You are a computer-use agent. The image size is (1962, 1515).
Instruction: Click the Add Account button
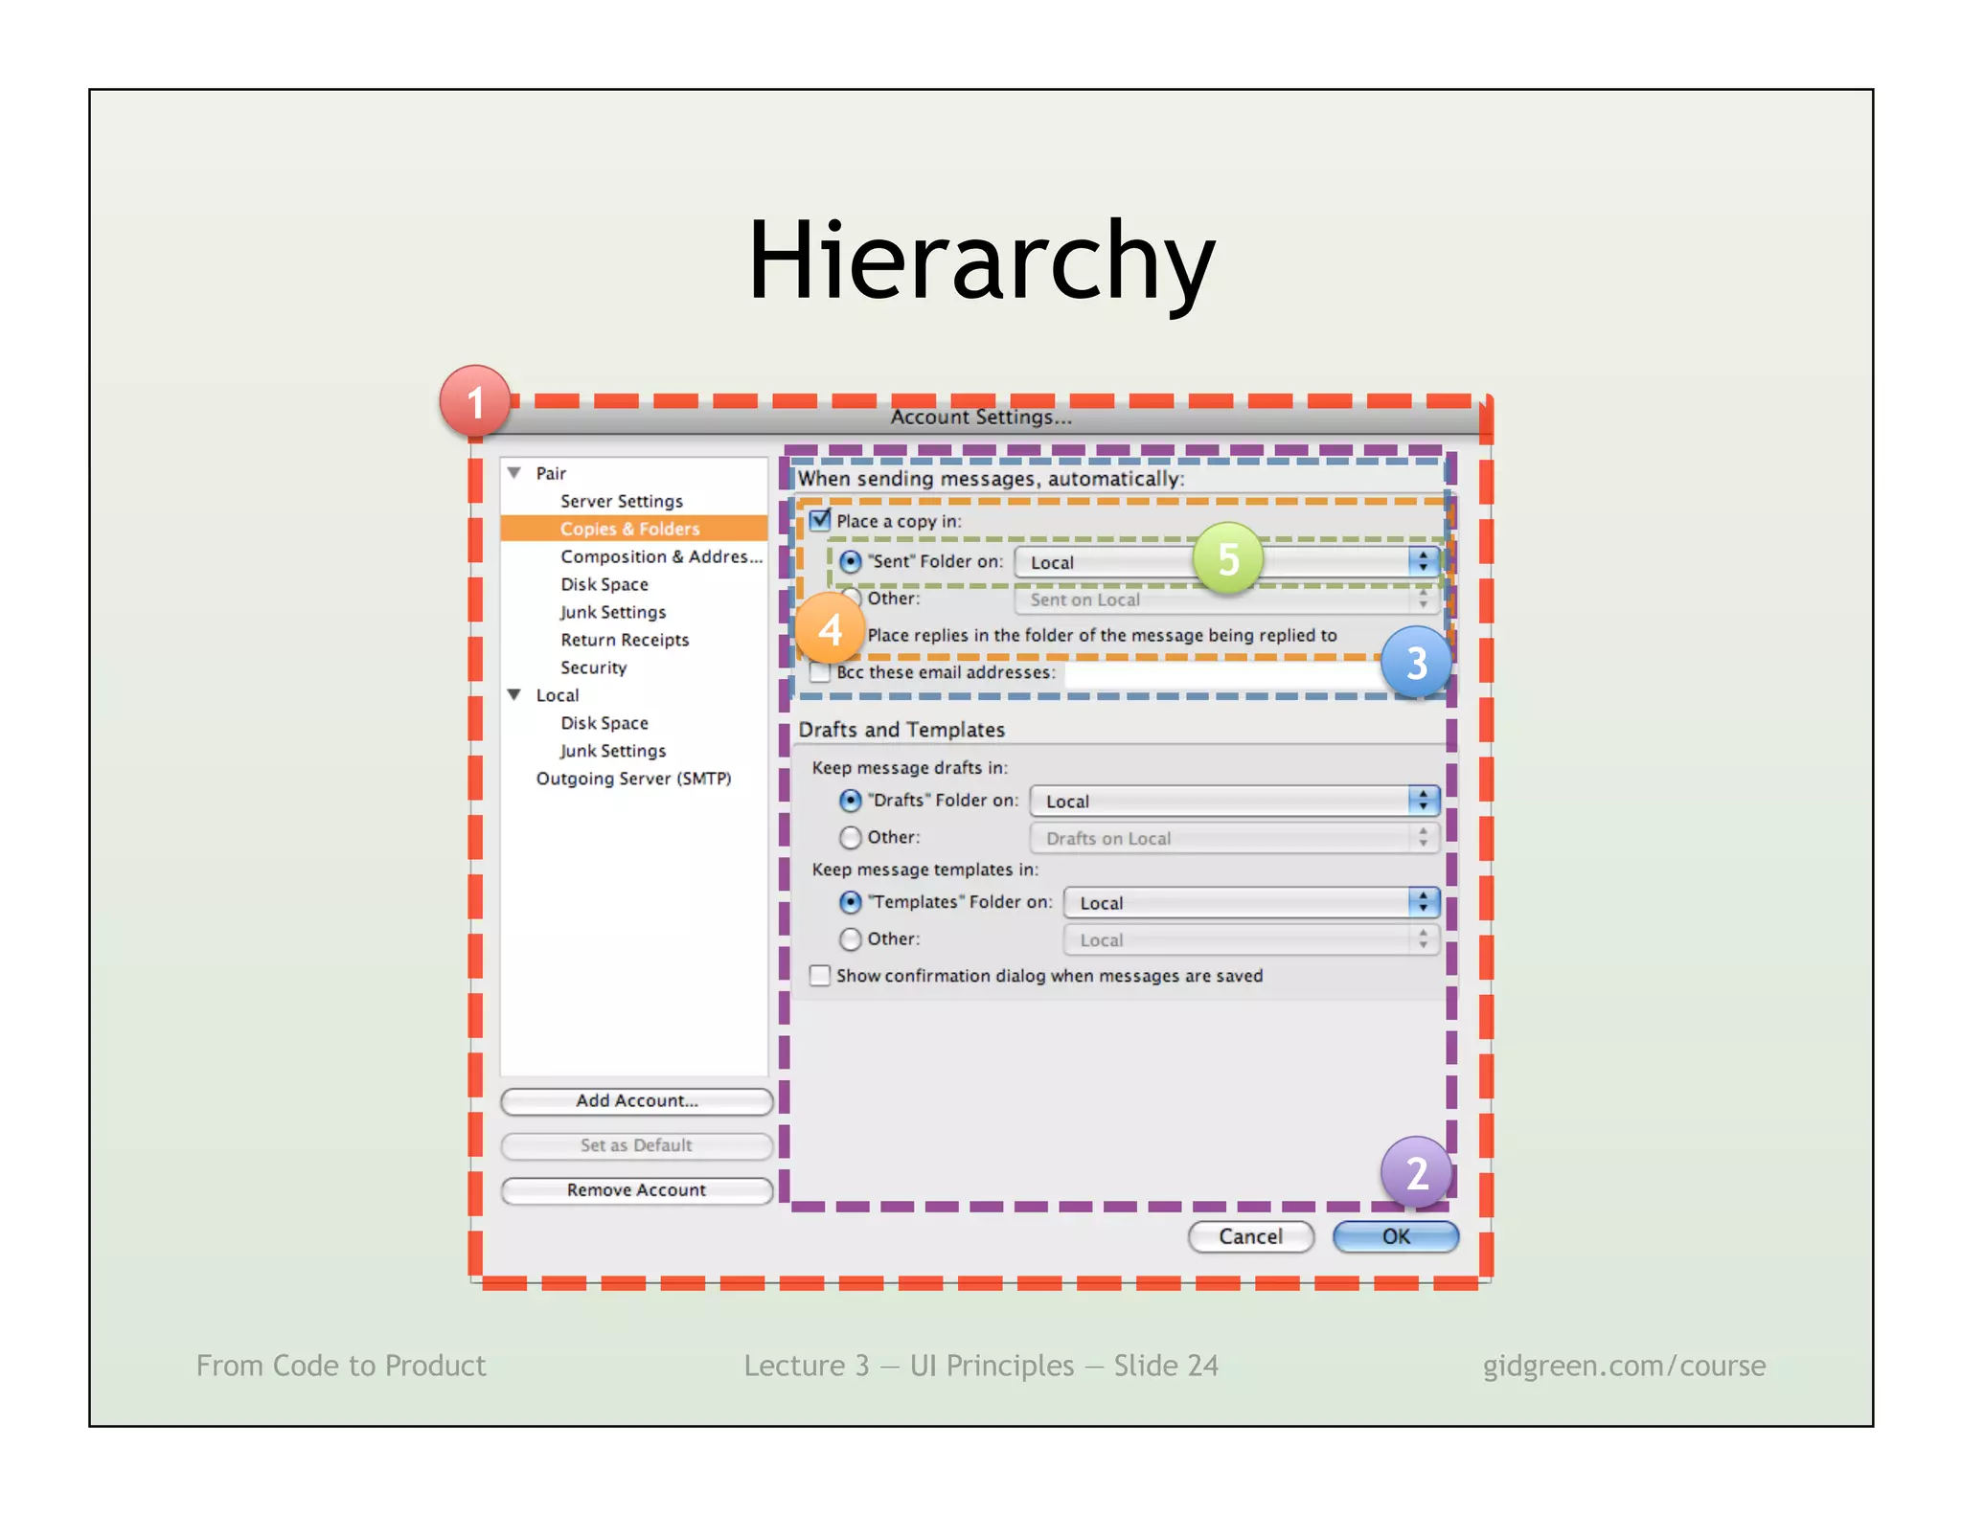(x=637, y=1101)
